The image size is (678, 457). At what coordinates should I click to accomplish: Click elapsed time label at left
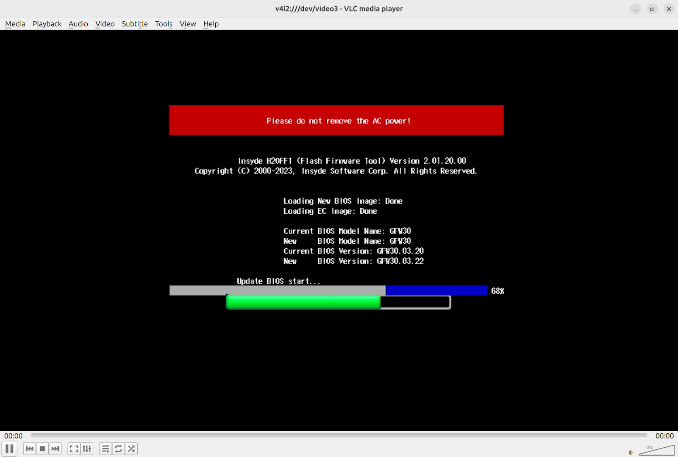(14, 436)
